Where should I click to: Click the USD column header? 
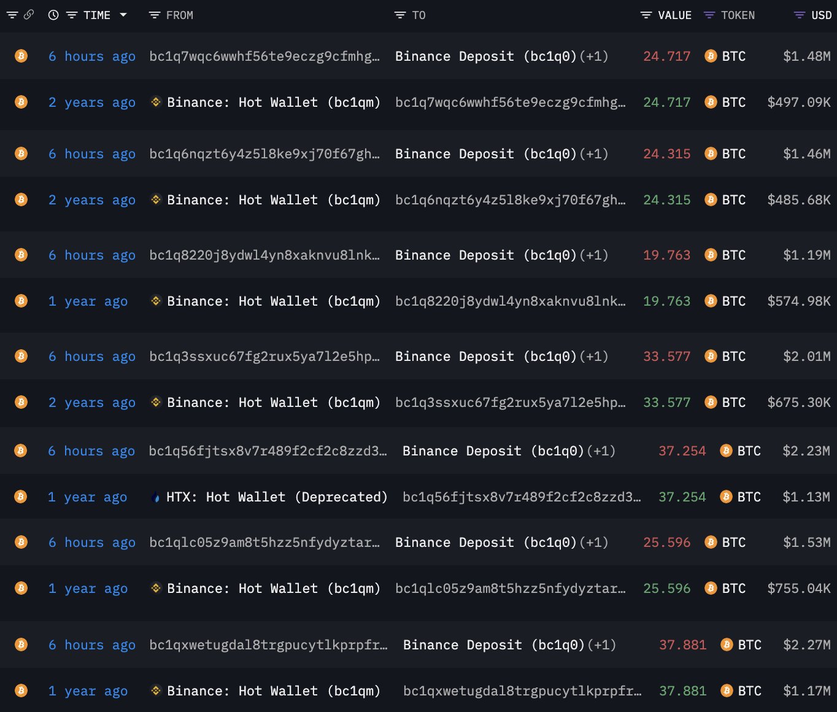pyautogui.click(x=820, y=15)
